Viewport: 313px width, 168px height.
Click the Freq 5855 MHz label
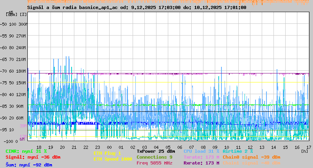point(154,163)
